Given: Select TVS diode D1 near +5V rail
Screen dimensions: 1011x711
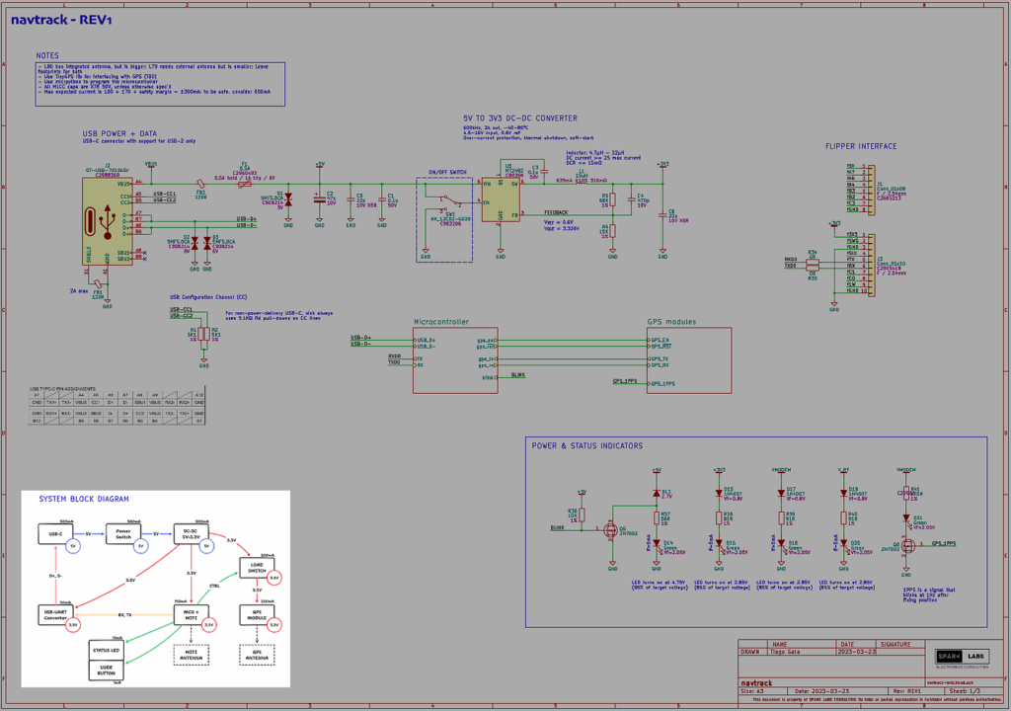Looking at the screenshot, I should [x=288, y=200].
